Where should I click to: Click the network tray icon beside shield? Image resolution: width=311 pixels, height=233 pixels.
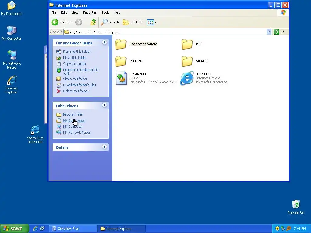pyautogui.click(x=283, y=228)
